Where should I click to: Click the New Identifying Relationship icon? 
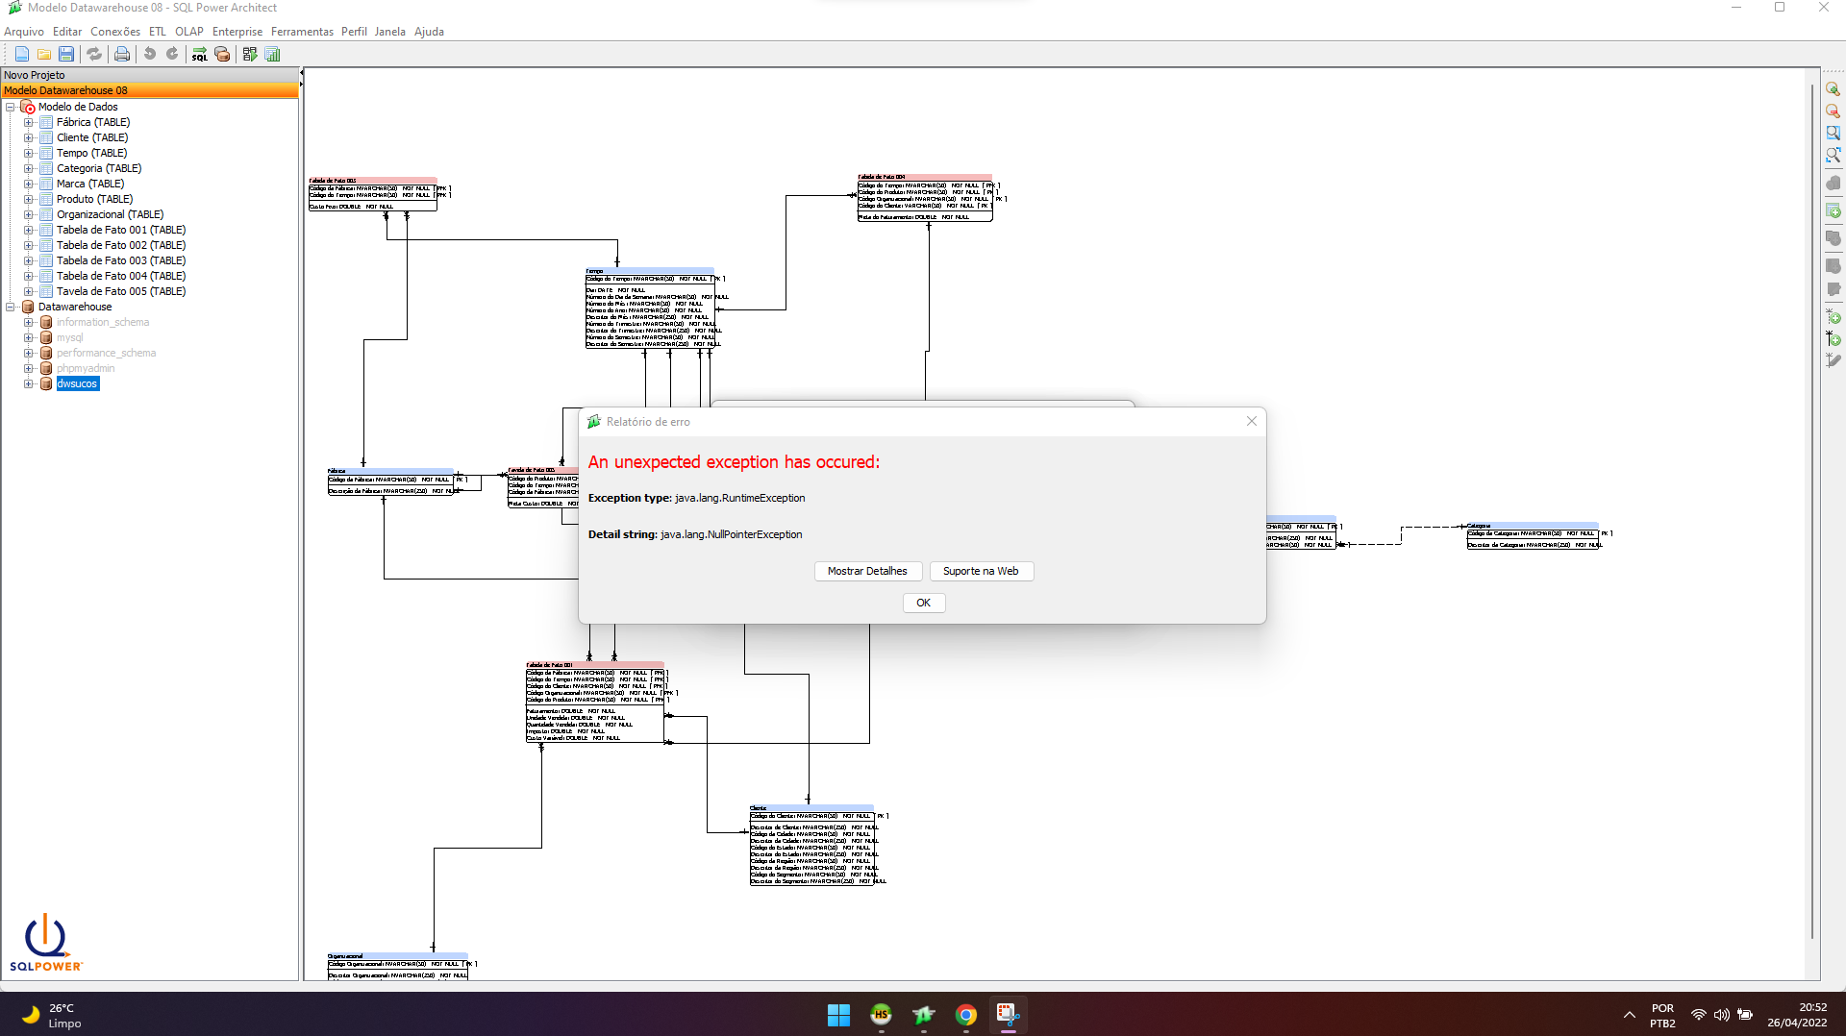pyautogui.click(x=1833, y=338)
